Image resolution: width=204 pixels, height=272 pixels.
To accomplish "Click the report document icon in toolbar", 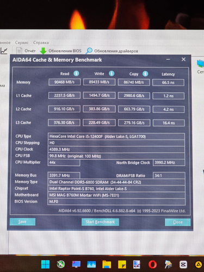I will (x=19, y=51).
